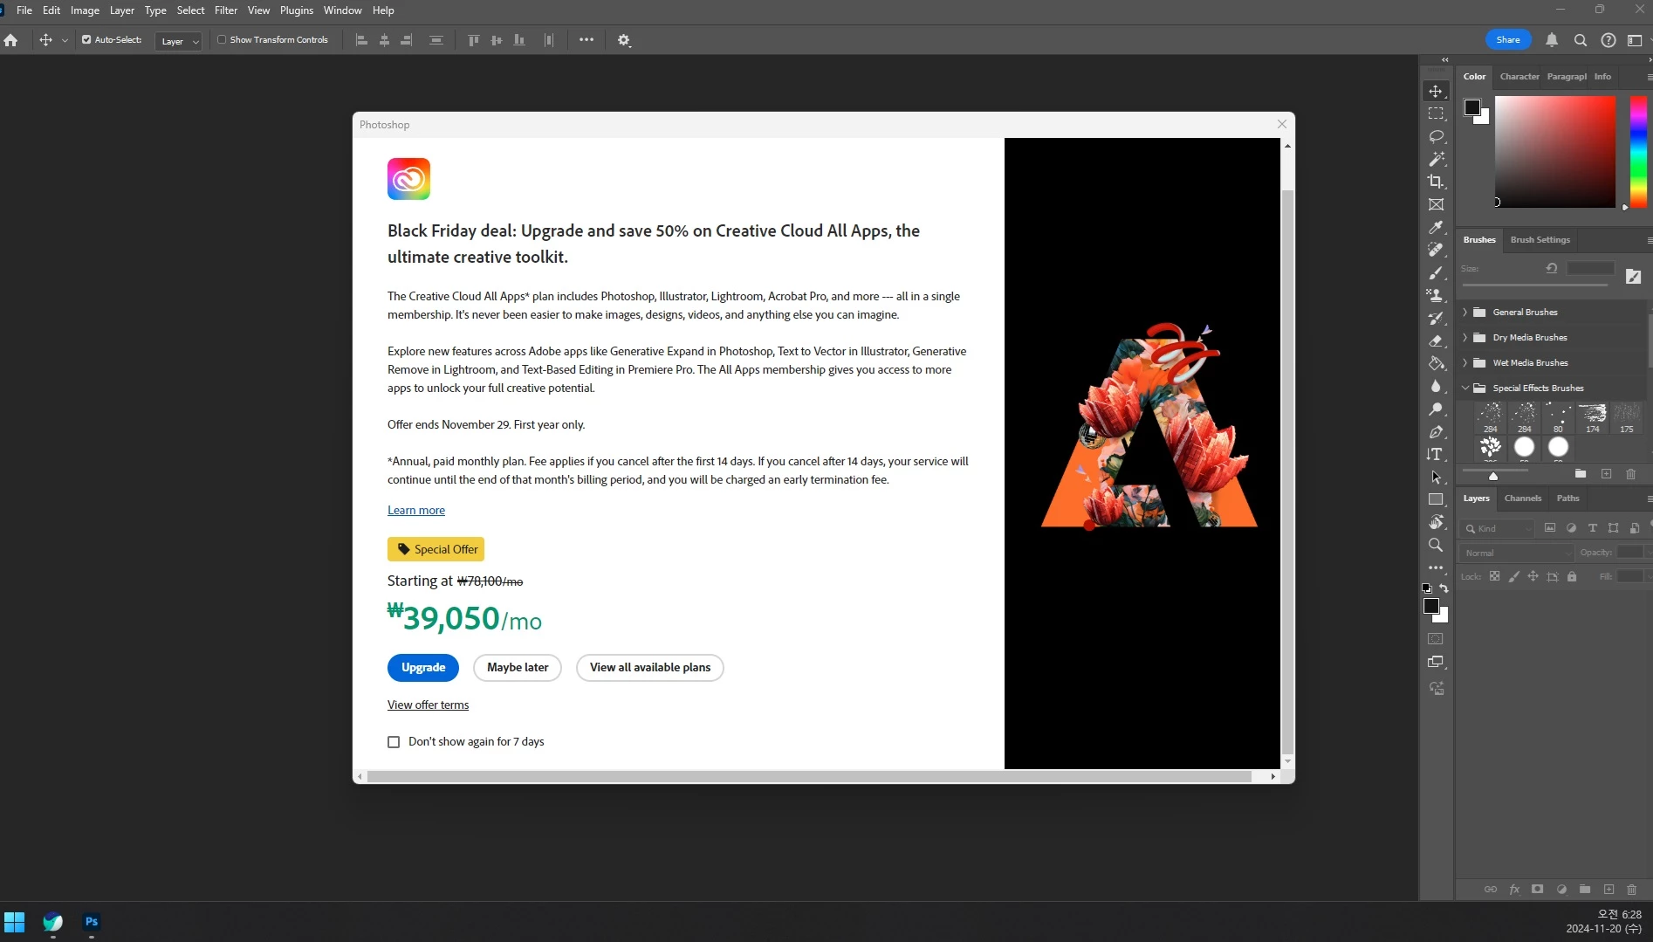Open the Learn more link
This screenshot has width=1653, height=942.
(416, 511)
